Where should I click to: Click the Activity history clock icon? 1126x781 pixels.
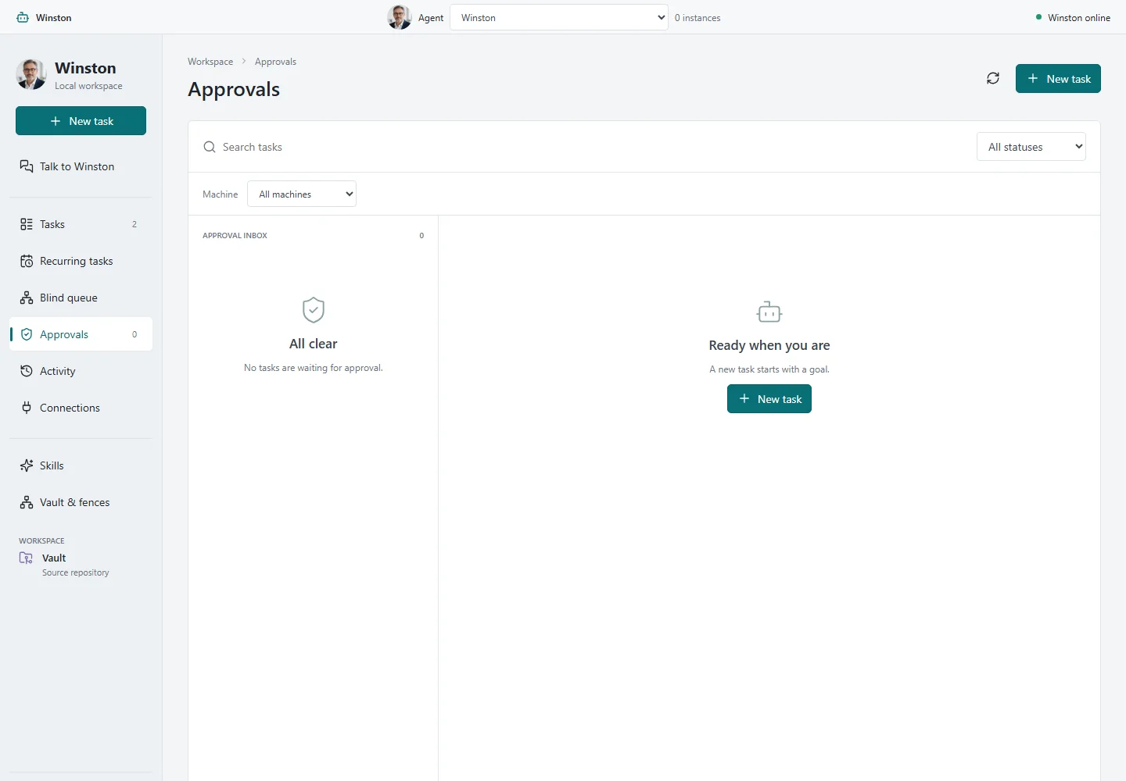tap(27, 371)
